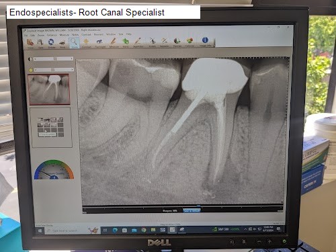
Task: Click the yellow brightness icon
Action: [x=30, y=70]
